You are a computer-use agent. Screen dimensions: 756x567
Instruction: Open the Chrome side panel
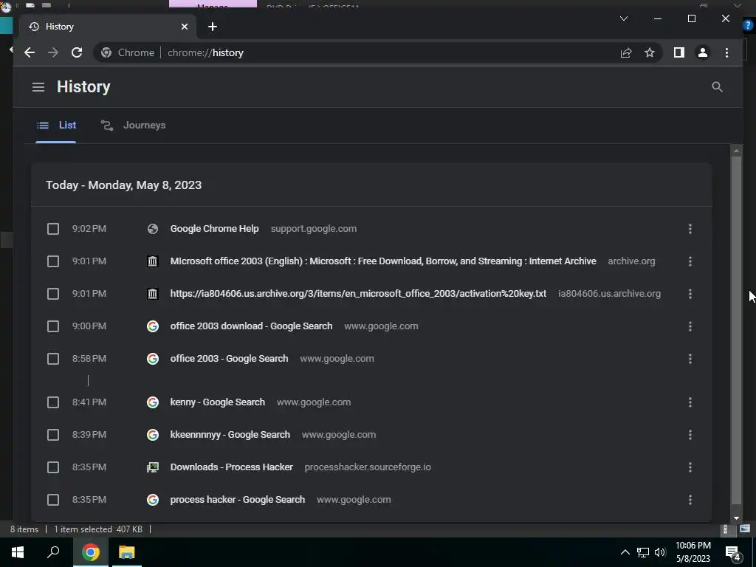[x=679, y=52]
